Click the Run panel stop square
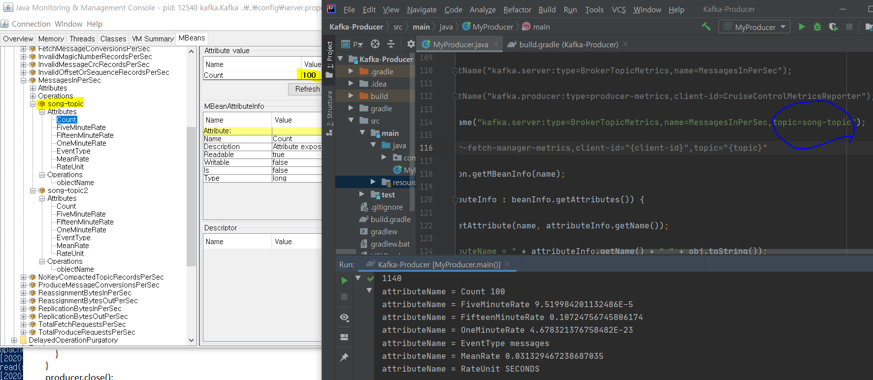 344,297
